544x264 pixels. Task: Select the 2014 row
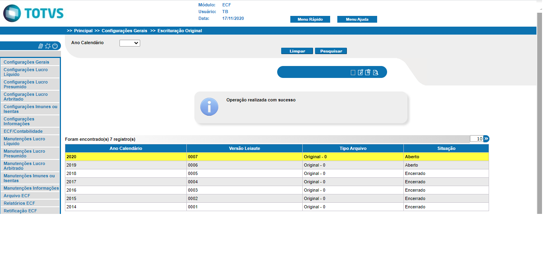coord(277,207)
